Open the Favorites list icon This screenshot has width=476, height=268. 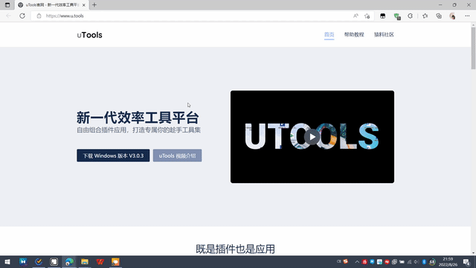click(425, 16)
